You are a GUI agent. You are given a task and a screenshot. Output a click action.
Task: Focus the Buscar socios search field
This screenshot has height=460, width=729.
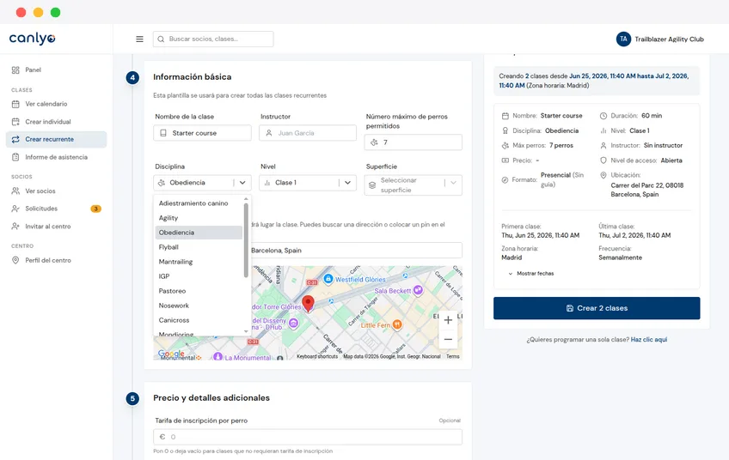[213, 39]
